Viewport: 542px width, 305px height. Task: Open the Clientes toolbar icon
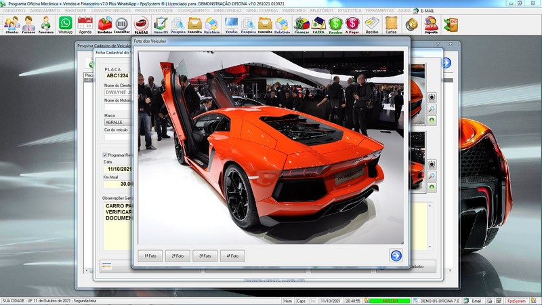[x=12, y=25]
